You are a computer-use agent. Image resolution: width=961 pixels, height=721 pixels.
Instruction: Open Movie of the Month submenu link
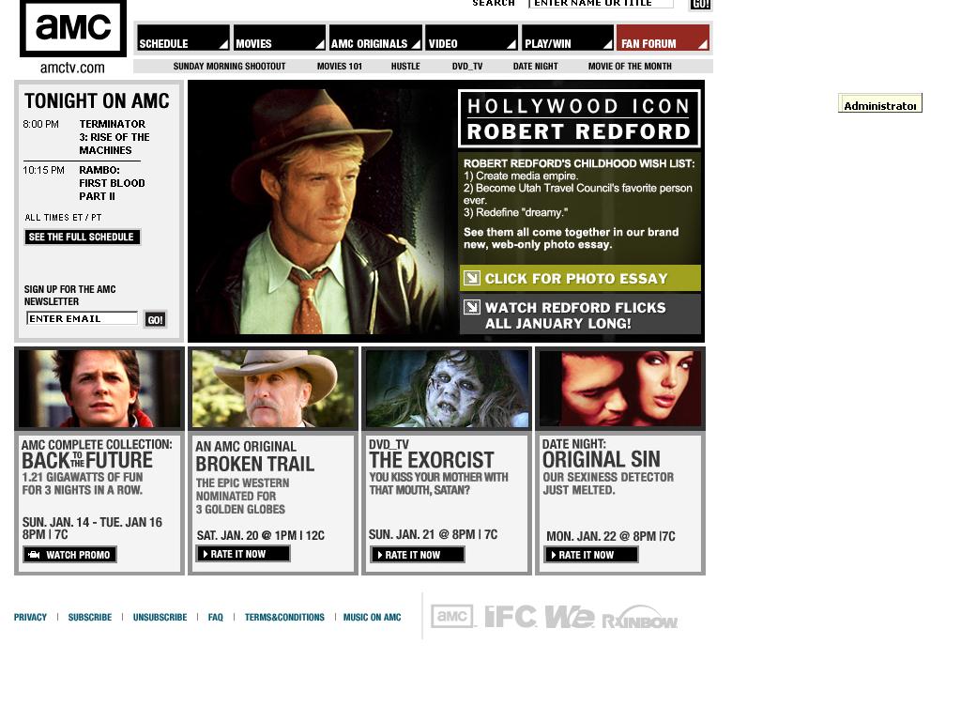point(630,67)
